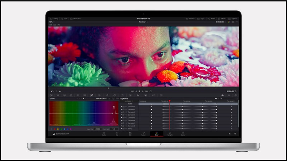
Task: Switch to the Media page
Action: [x=104, y=134]
